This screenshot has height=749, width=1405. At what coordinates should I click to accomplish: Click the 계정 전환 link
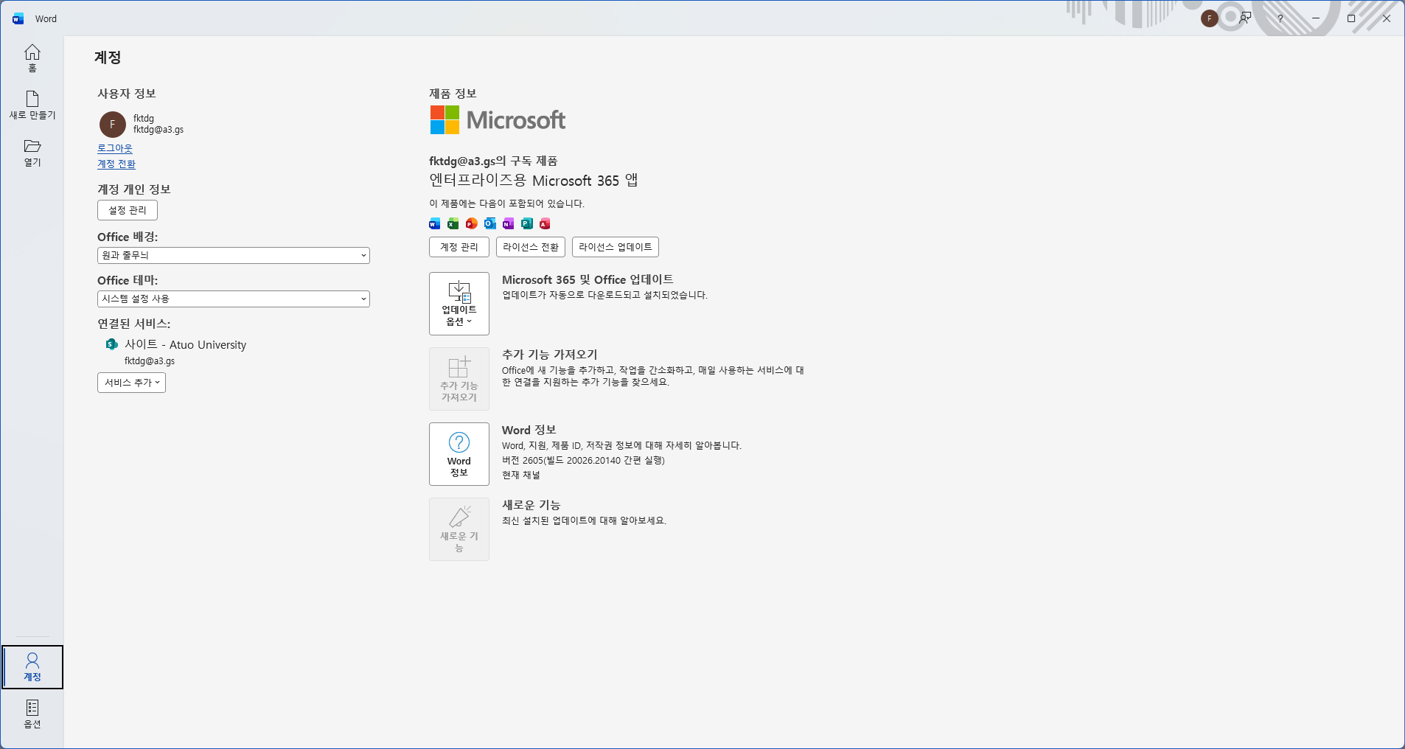pos(116,164)
